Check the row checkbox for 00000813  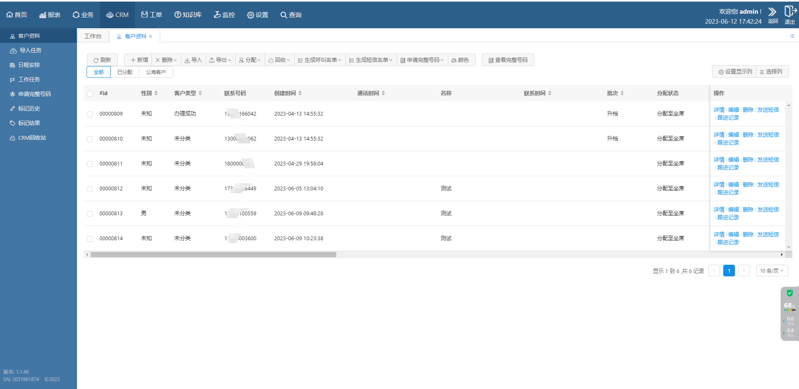tap(90, 214)
